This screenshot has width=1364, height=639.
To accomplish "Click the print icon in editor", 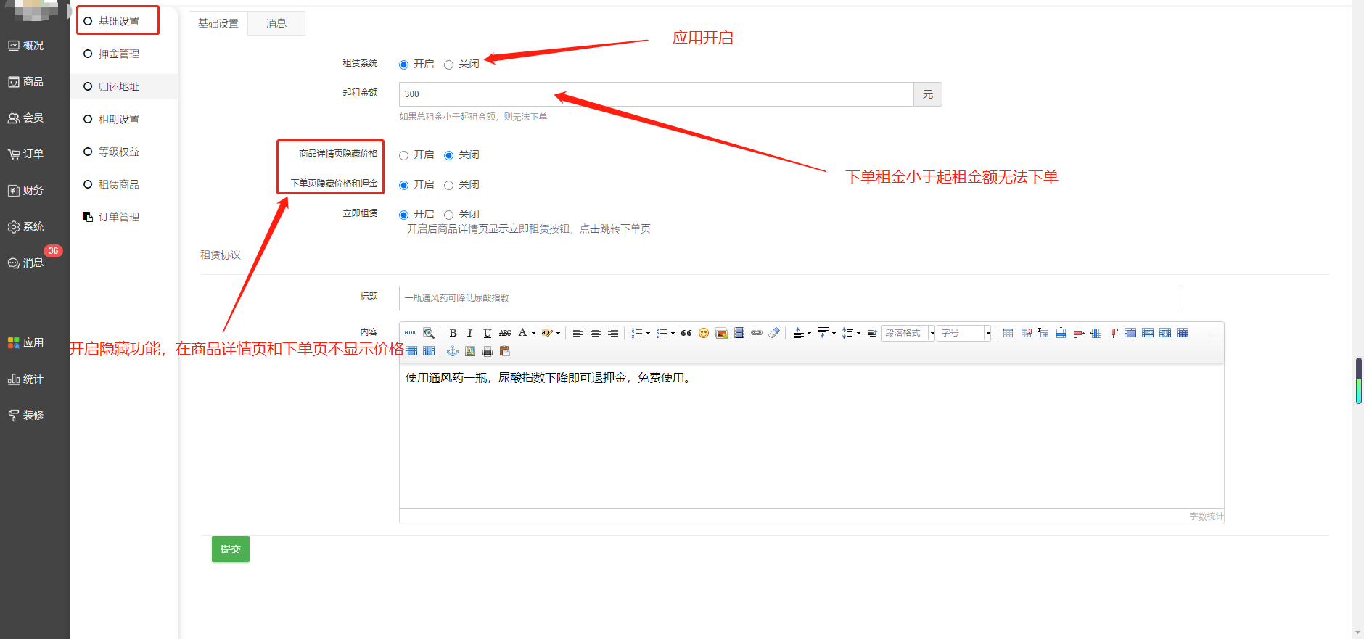I will [x=488, y=351].
